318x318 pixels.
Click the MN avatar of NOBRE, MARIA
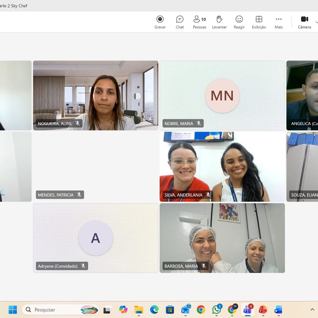(x=222, y=95)
